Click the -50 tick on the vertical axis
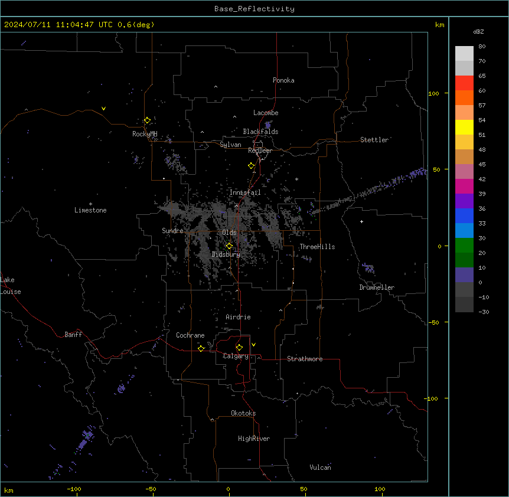Screen dimensions: 509x497 click(433, 322)
